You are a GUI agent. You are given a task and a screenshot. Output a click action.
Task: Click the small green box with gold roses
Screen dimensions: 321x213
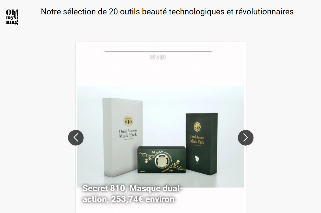161,160
